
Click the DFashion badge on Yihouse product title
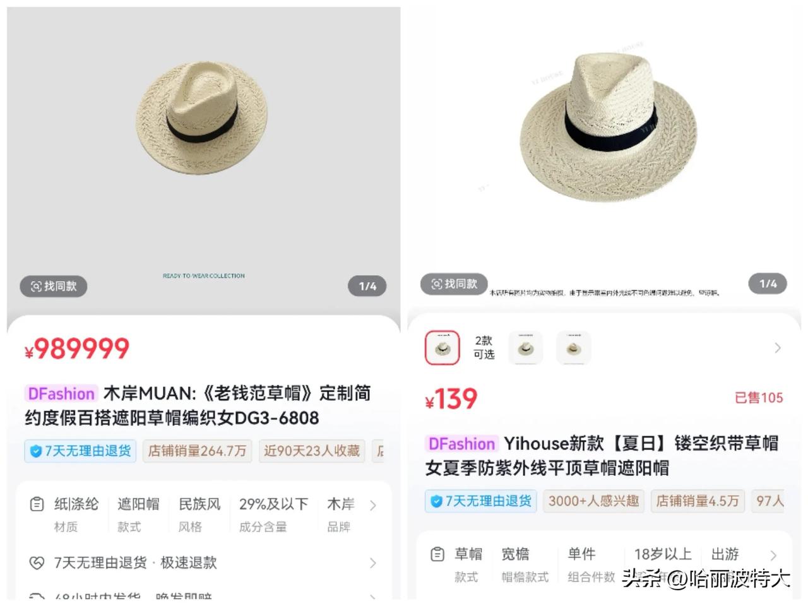(x=461, y=444)
